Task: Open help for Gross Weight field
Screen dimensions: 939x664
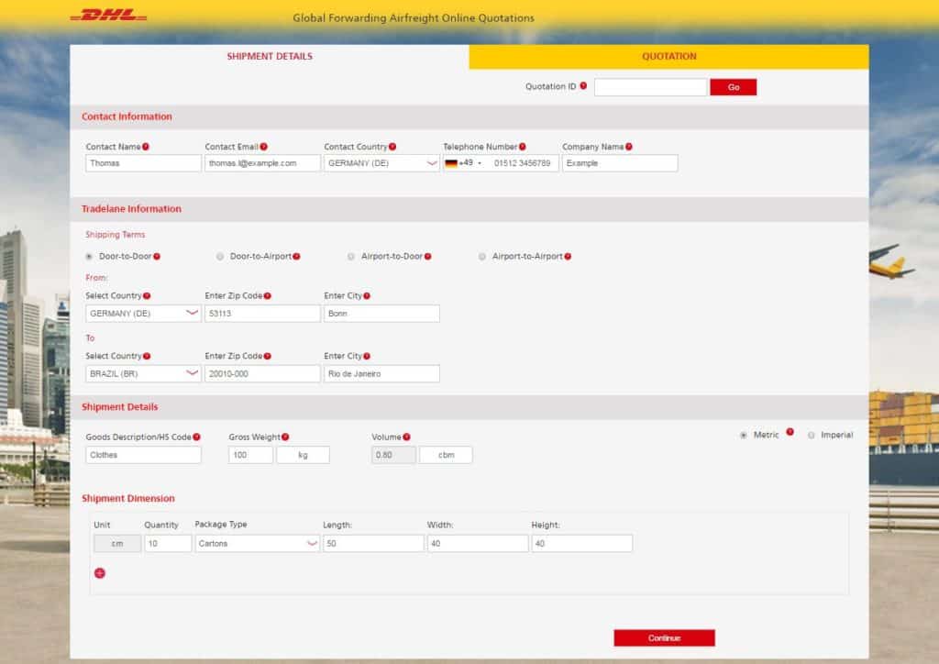Action: [284, 437]
